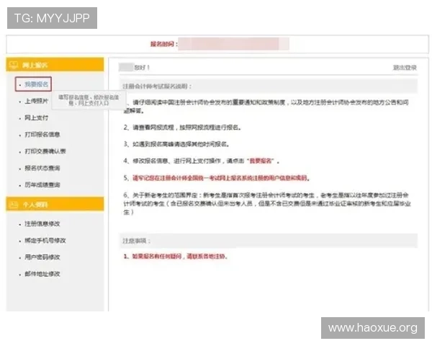Screen dimensions: 432x346
Task: Click the 网上报名 section header icon
Action: point(14,65)
